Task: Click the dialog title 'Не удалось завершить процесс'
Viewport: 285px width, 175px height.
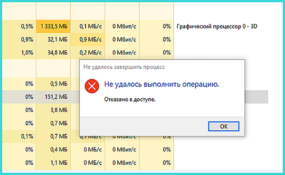Action: 124,67
